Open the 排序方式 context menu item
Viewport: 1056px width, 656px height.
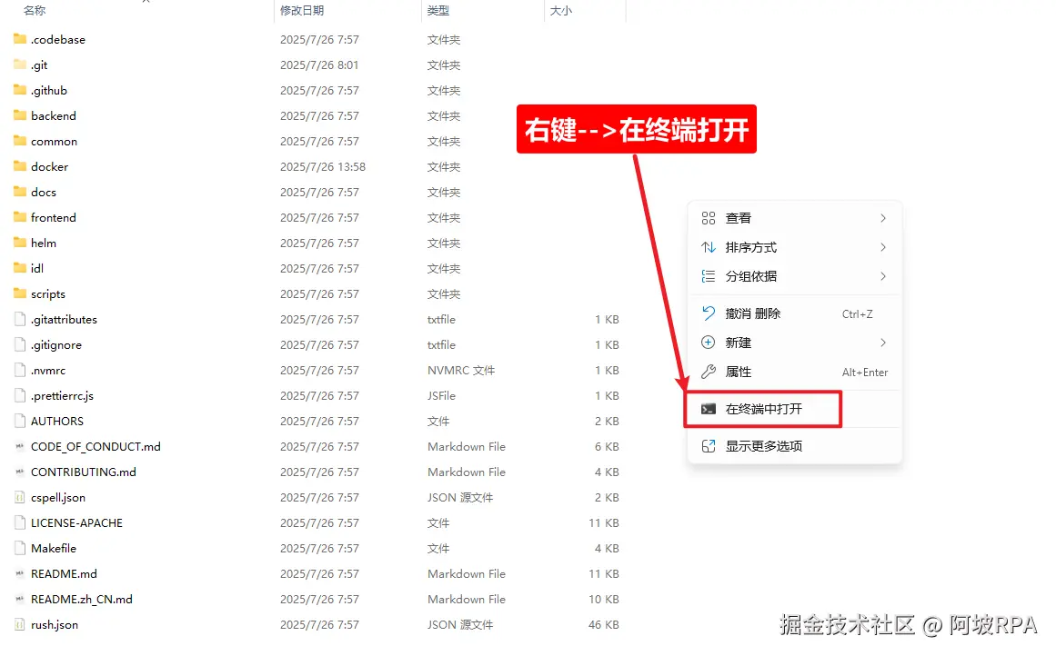pos(794,247)
